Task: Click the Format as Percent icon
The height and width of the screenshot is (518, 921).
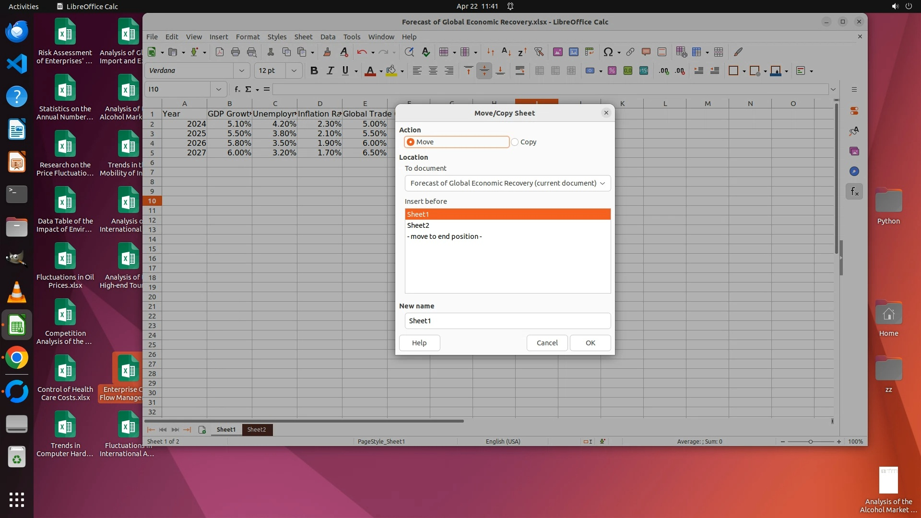Action: click(x=612, y=71)
